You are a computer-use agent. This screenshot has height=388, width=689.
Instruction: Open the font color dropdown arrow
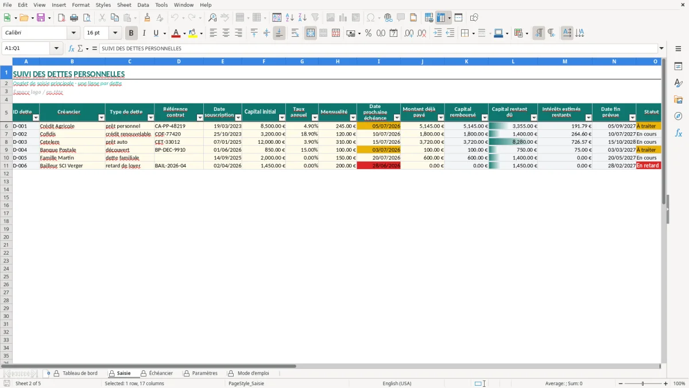point(184,33)
